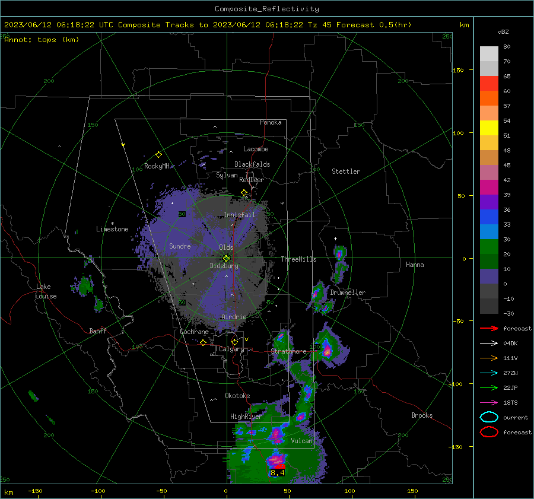Screen dimensions: 534x499
Task: Click the red forecast arrow in the legend
Action: click(x=489, y=328)
